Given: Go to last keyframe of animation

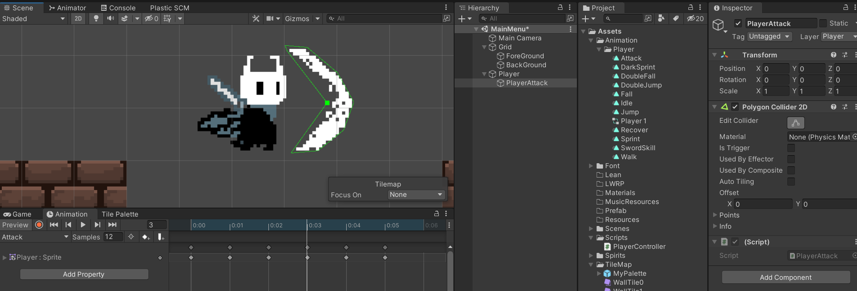Looking at the screenshot, I should pos(112,225).
